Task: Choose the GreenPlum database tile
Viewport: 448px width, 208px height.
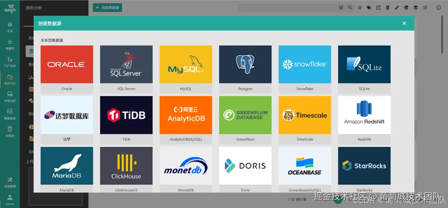Action: coord(245,120)
